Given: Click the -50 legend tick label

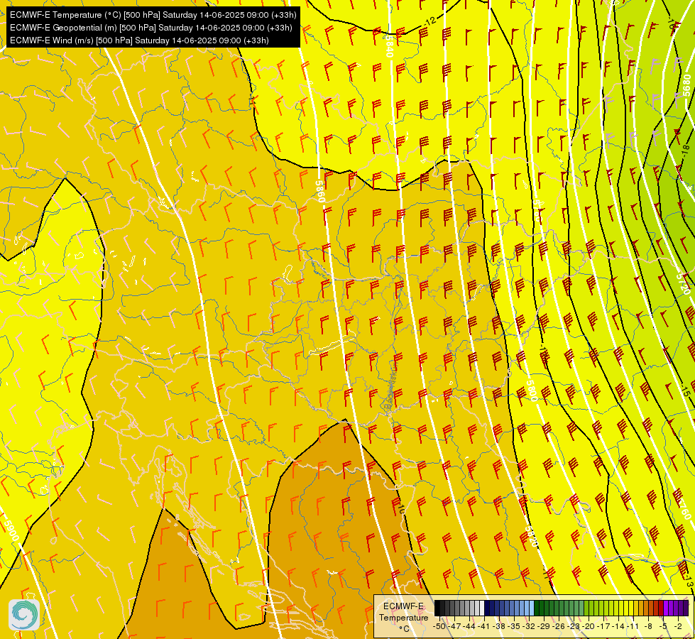Looking at the screenshot, I should click(x=439, y=627).
